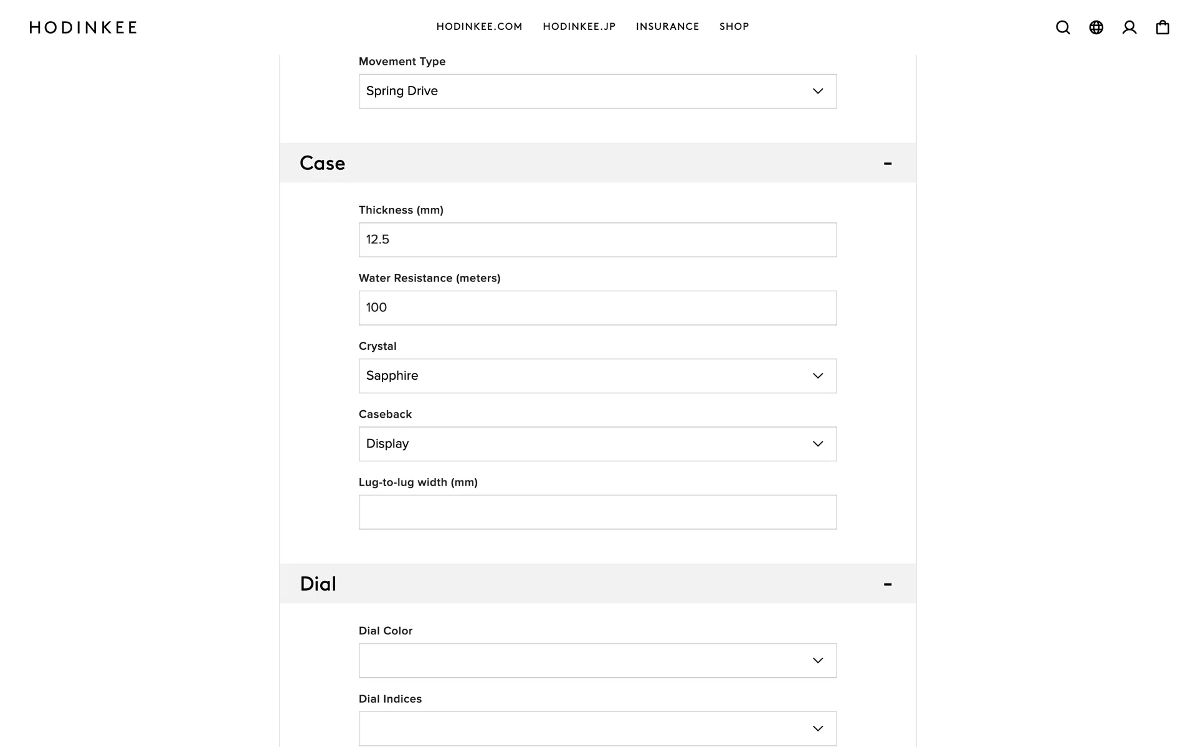This screenshot has width=1196, height=747.
Task: Go to HODINKEE.JP nav link
Action: pos(579,27)
